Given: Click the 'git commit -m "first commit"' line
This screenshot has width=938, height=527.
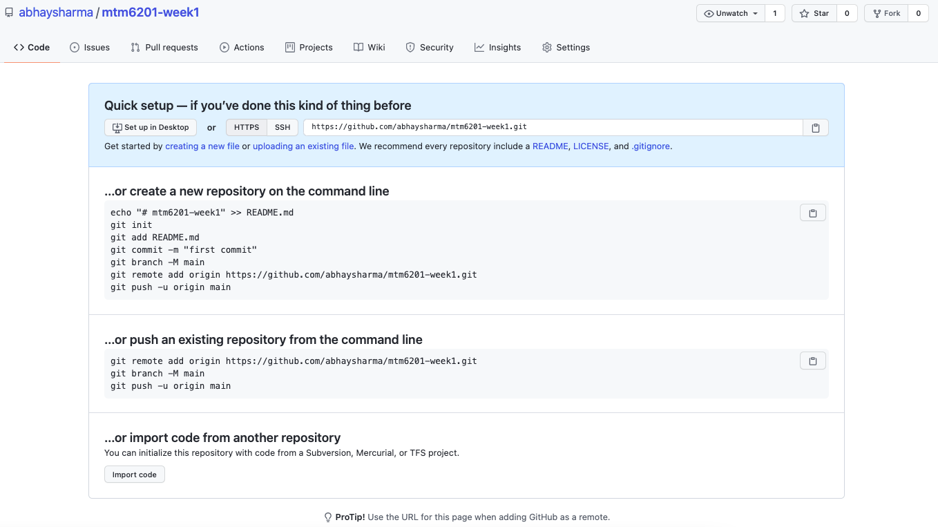Looking at the screenshot, I should coord(184,250).
